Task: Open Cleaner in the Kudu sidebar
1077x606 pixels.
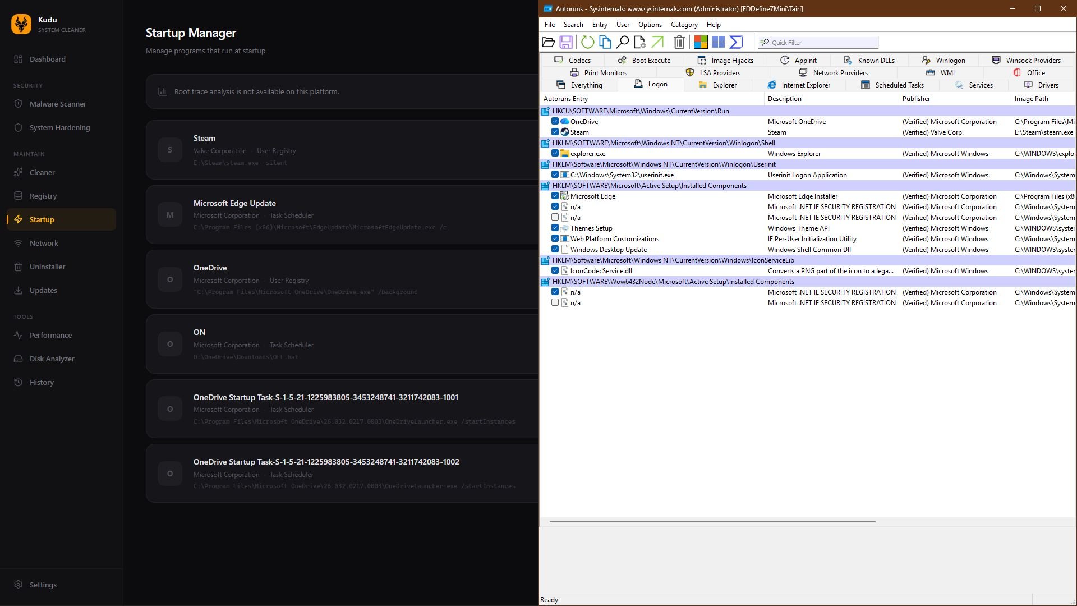Action: coord(62,172)
